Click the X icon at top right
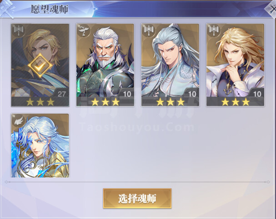This screenshot has height=219, width=276. point(271,9)
